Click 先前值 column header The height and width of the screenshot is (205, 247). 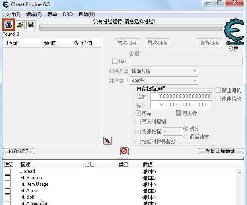click(x=86, y=43)
